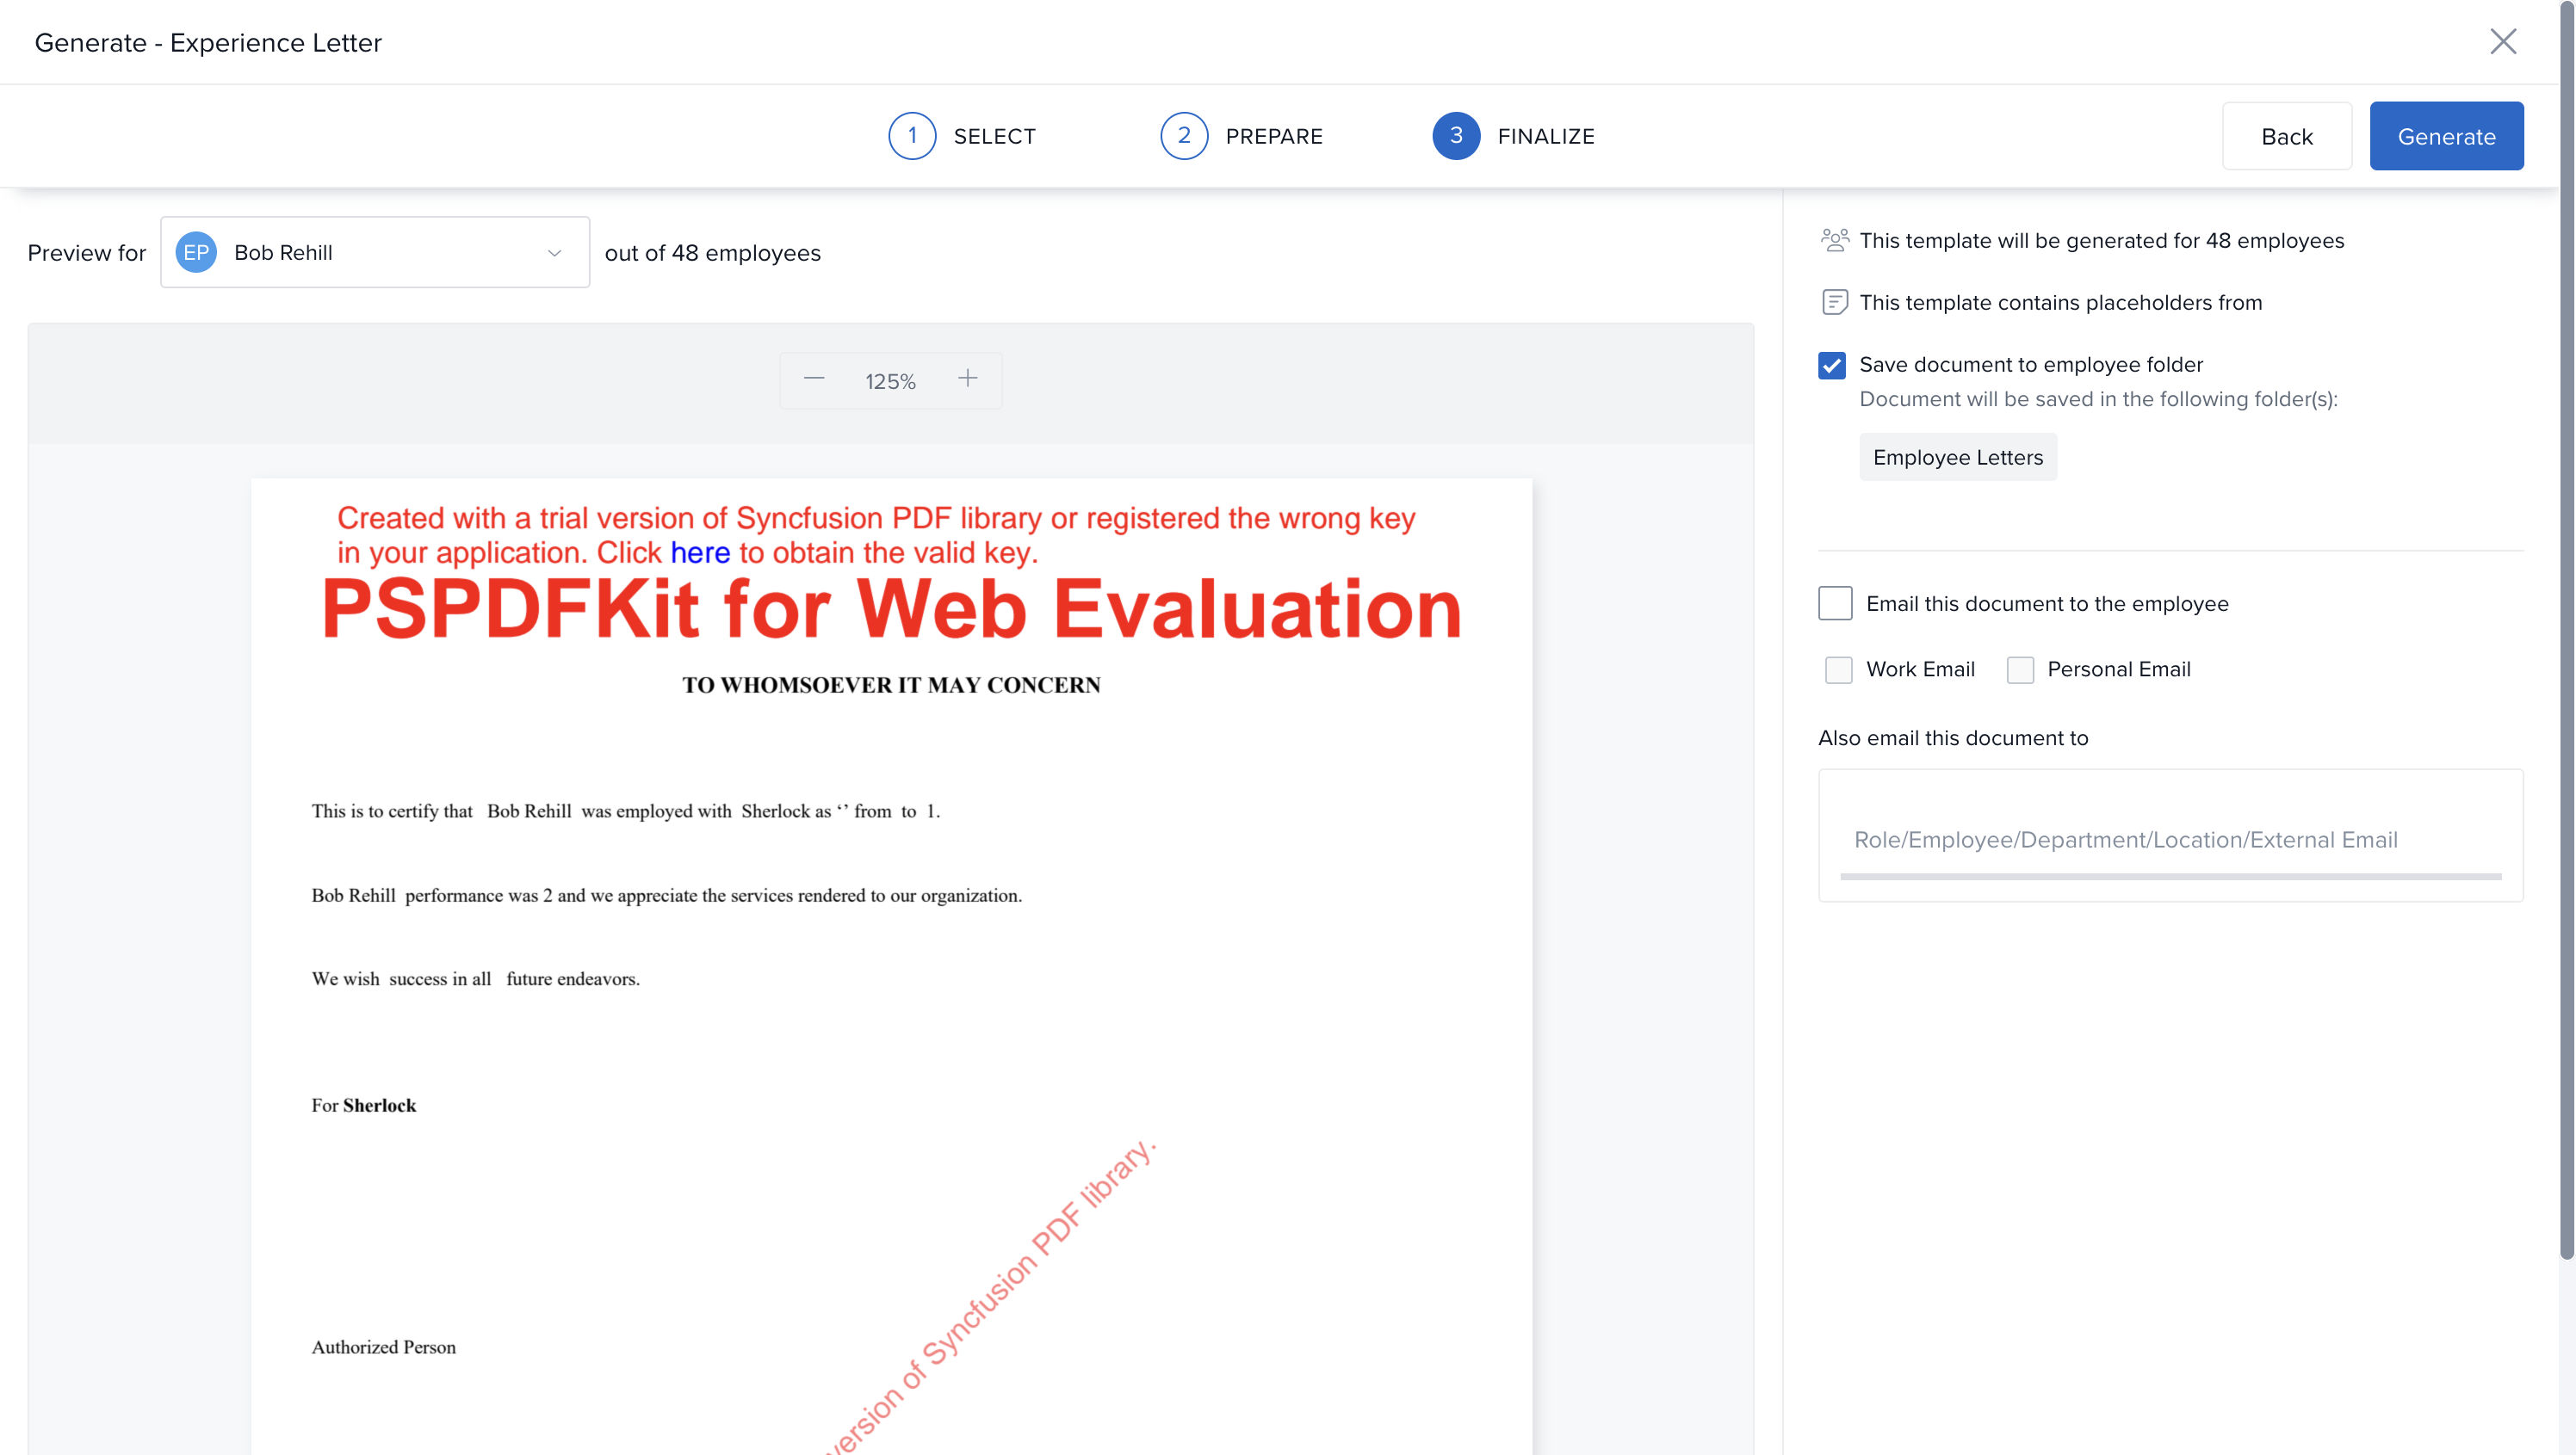Click step 2 circle for Prepare
The height and width of the screenshot is (1455, 2576).
click(1184, 136)
